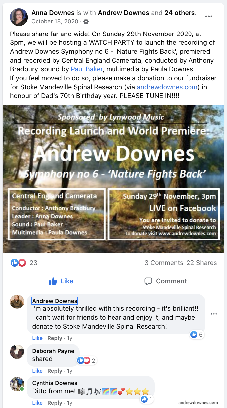This screenshot has width=227, height=408.
Task: Click the Comment speech bubble button
Action: coord(166,281)
